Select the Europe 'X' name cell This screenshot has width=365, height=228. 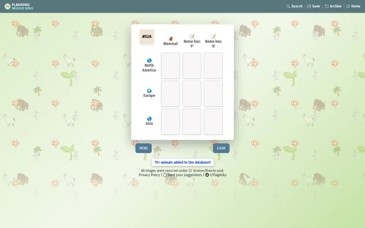(213, 93)
